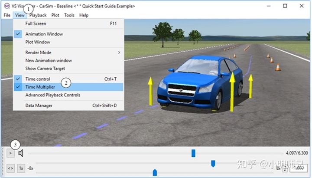
Task: Open the Help menu
Action: [84, 15]
